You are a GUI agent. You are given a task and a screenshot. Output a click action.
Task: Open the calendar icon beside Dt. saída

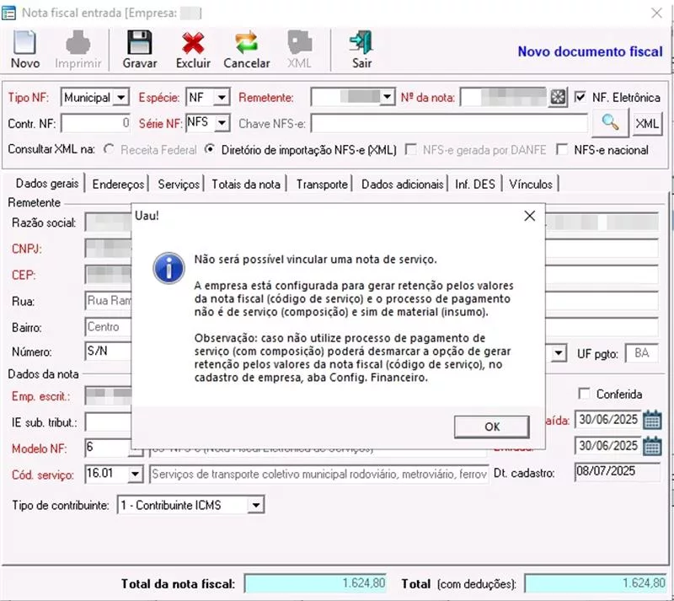pos(652,420)
